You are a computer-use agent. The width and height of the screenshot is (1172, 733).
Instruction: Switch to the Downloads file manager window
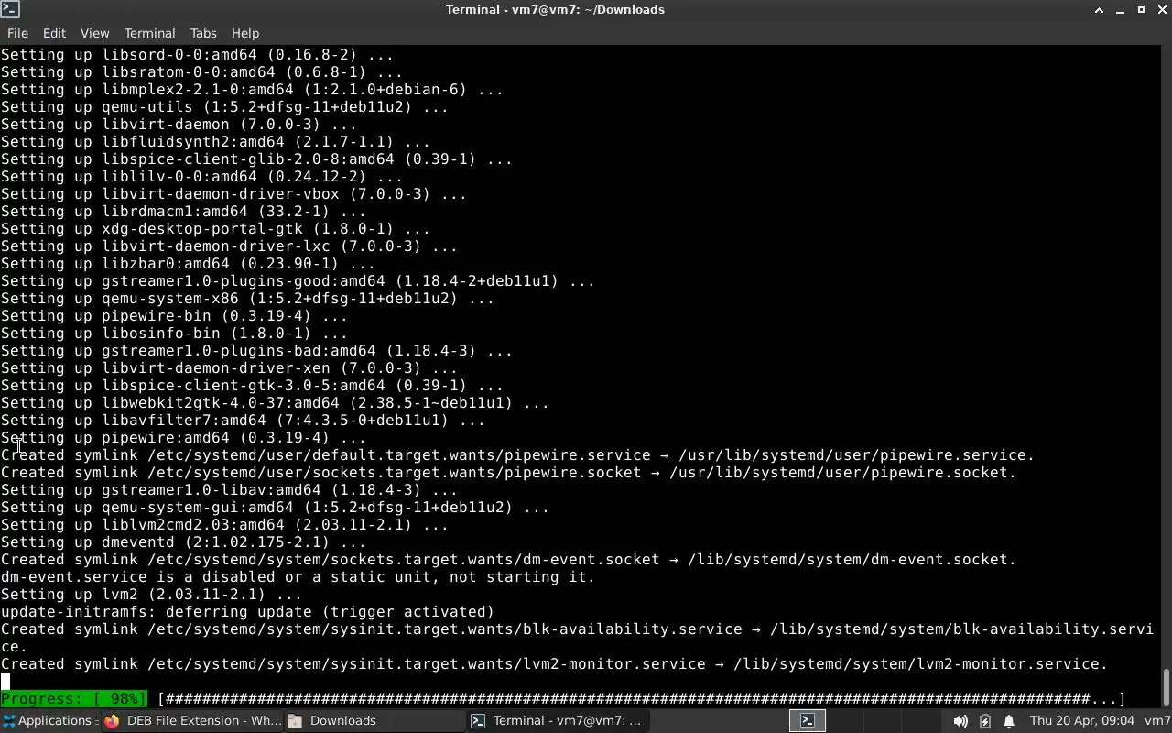pyautogui.click(x=374, y=720)
